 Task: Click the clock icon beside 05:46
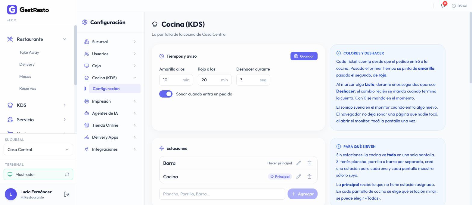coord(454,6)
